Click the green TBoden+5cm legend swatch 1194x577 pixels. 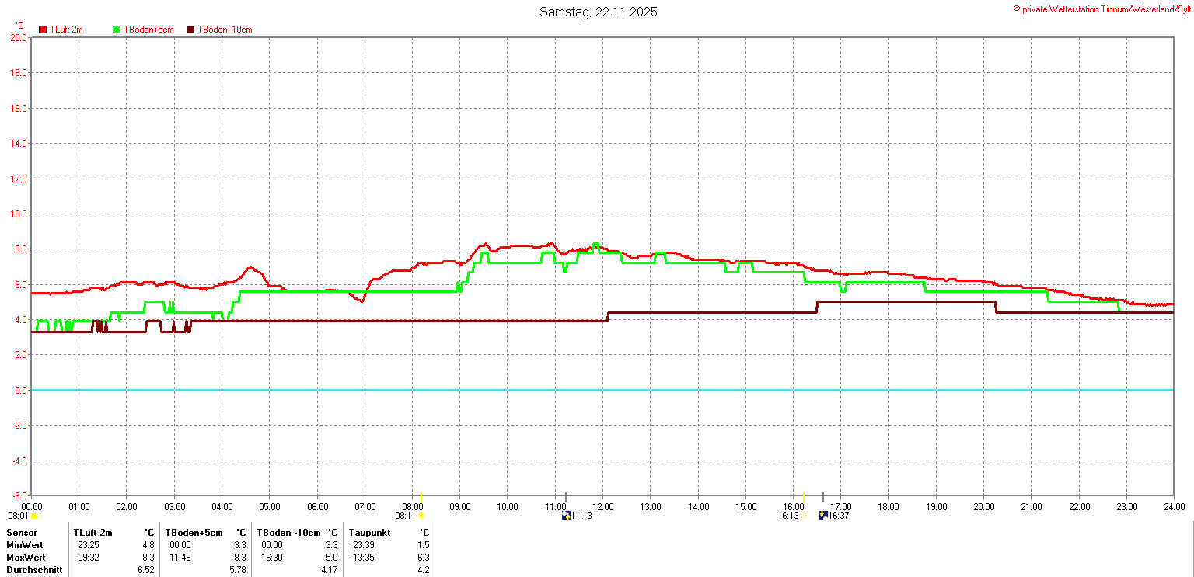click(x=117, y=30)
